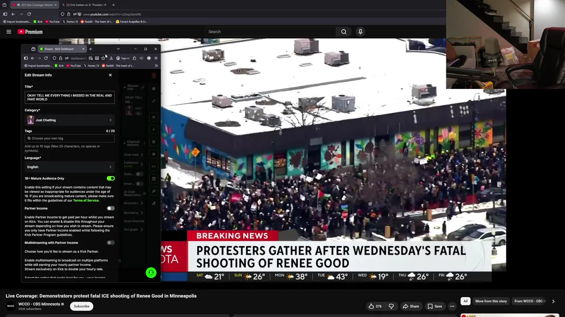This screenshot has width=565, height=317.
Task: Select the All filter chip
Action: (465, 301)
